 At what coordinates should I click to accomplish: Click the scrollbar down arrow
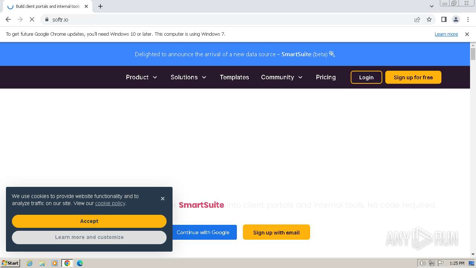coord(473,254)
